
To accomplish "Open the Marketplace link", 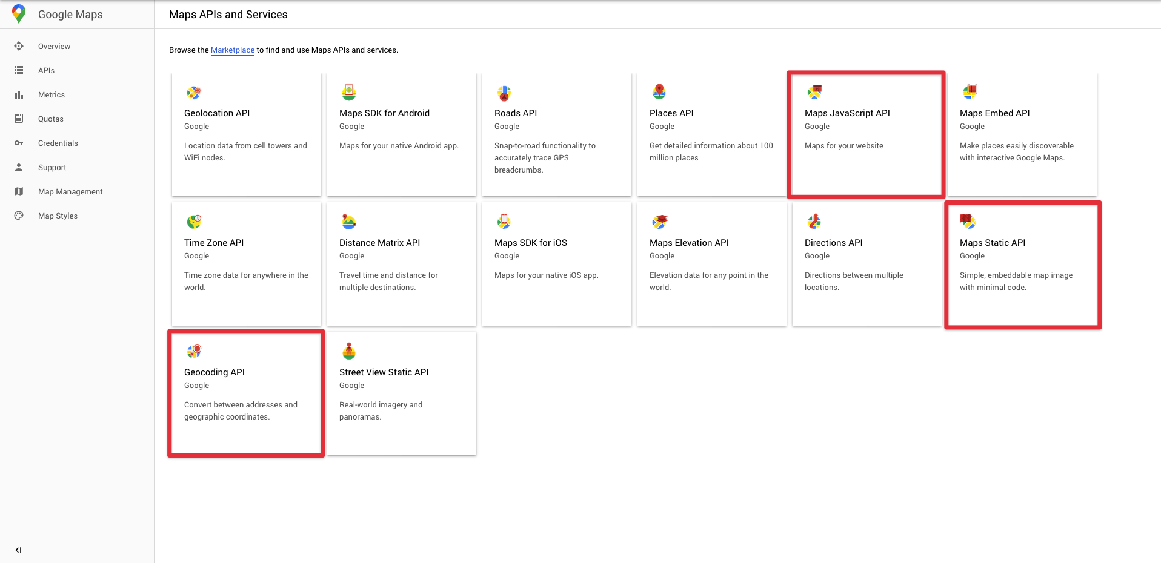I will [x=232, y=50].
